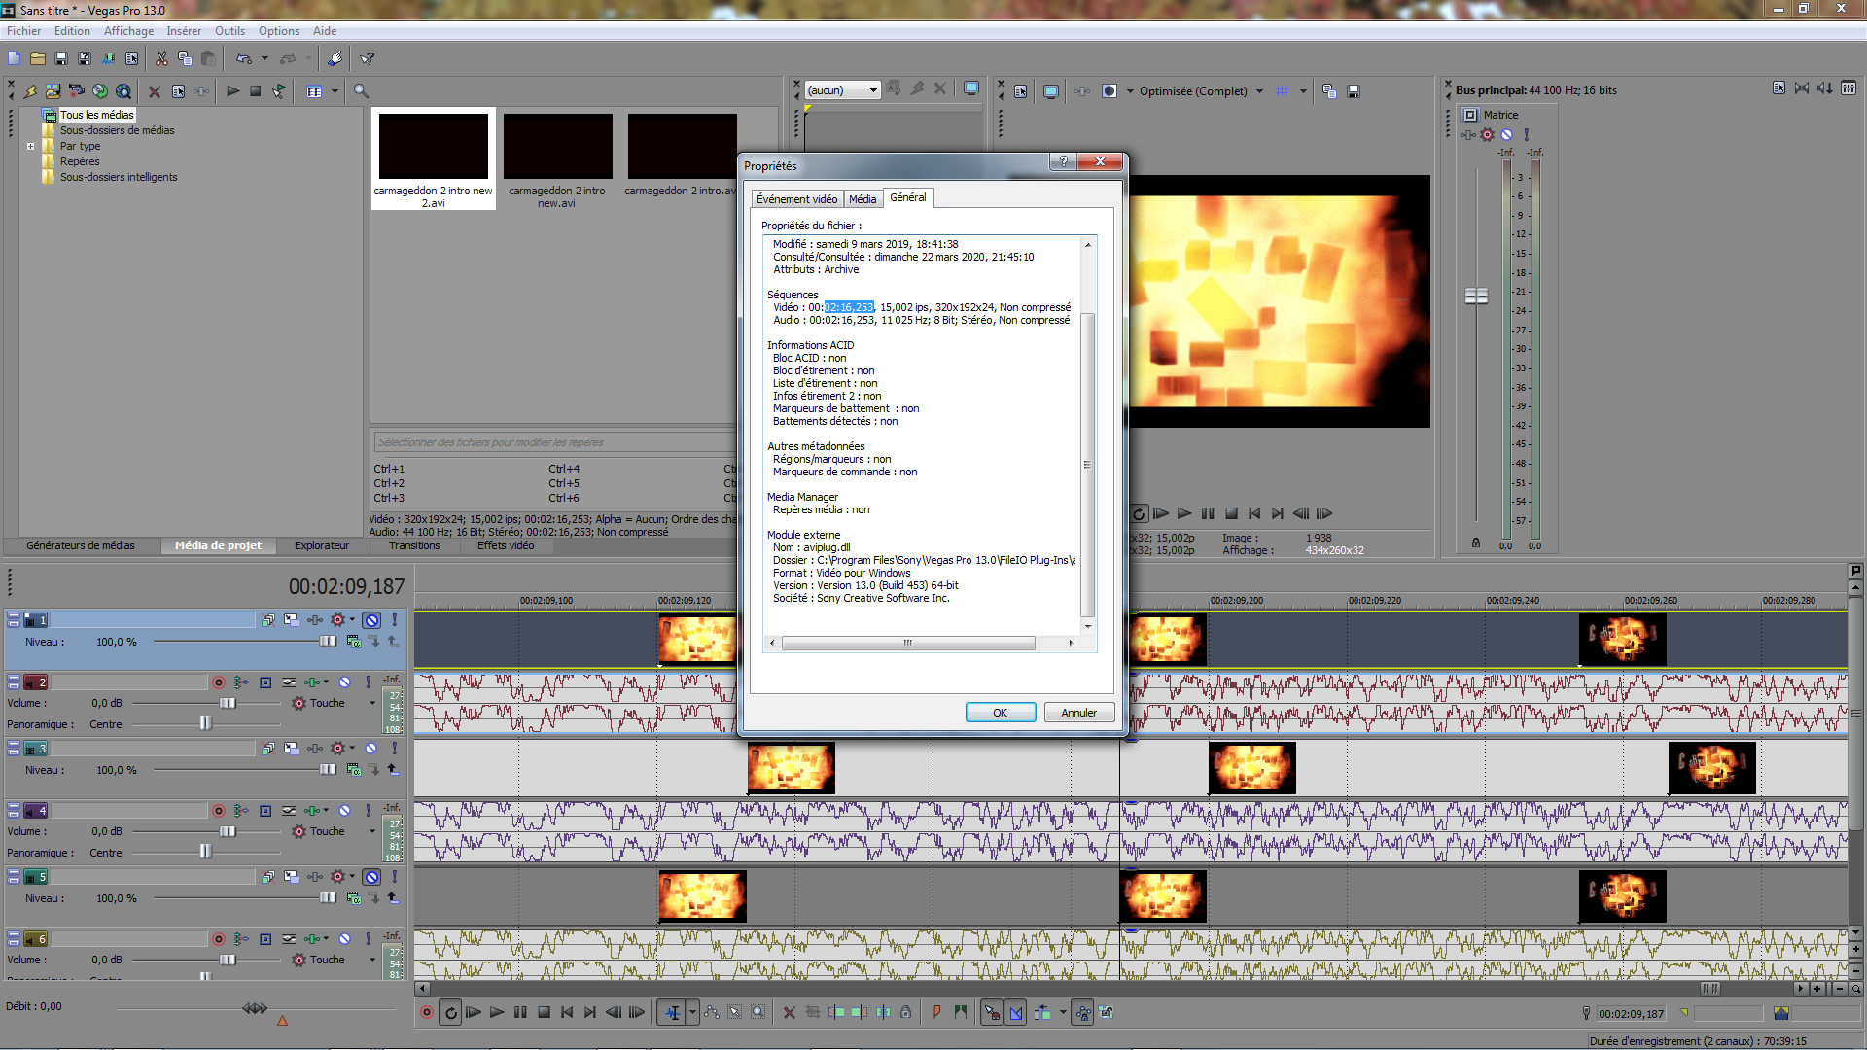Viewport: 1867px width, 1050px height.
Task: Click the New project icon in main toolbar
Action: (x=14, y=58)
